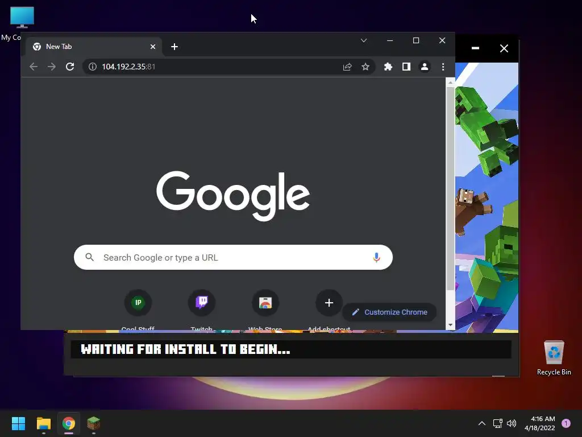
Task: Minimize the Minecraft installer window
Action: 475,48
